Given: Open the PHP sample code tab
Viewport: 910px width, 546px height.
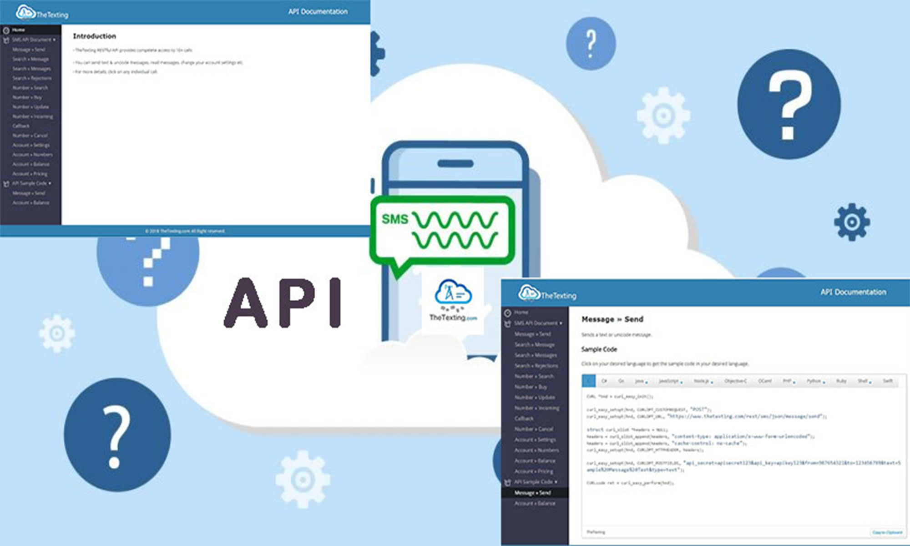Looking at the screenshot, I should coord(788,381).
